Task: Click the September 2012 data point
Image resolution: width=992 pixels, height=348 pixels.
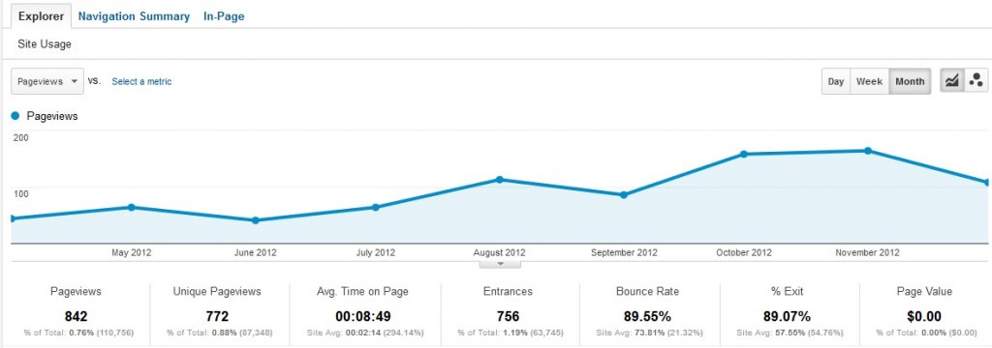Action: coord(623,195)
